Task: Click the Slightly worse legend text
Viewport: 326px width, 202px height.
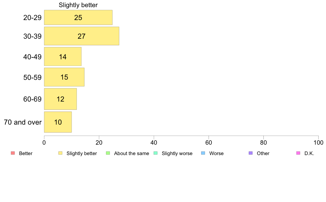Action: pyautogui.click(x=177, y=153)
